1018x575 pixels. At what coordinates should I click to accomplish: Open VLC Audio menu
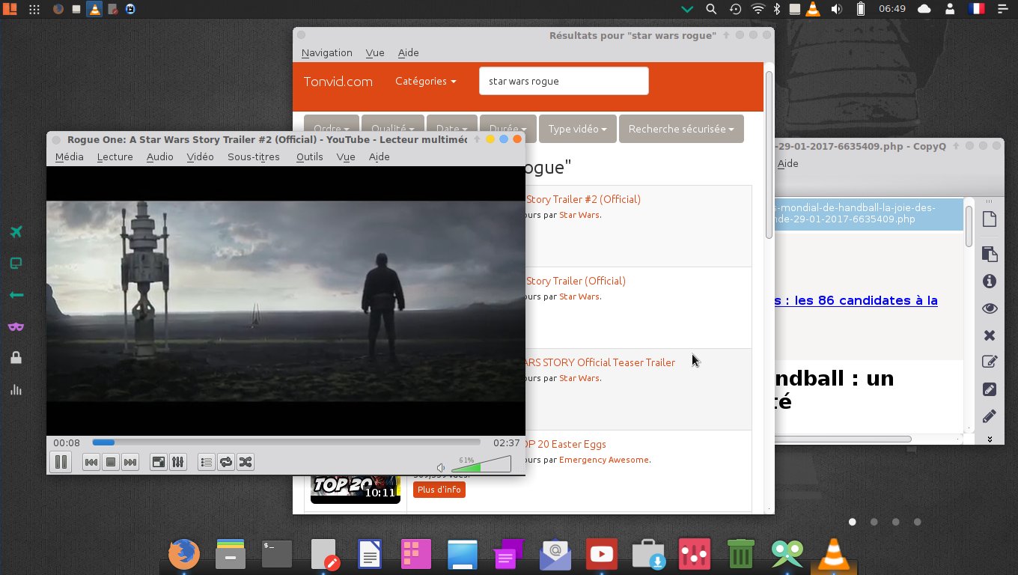[x=160, y=156]
